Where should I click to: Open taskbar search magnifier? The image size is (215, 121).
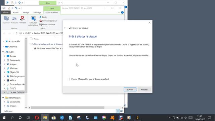pyautogui.click(x=12, y=118)
